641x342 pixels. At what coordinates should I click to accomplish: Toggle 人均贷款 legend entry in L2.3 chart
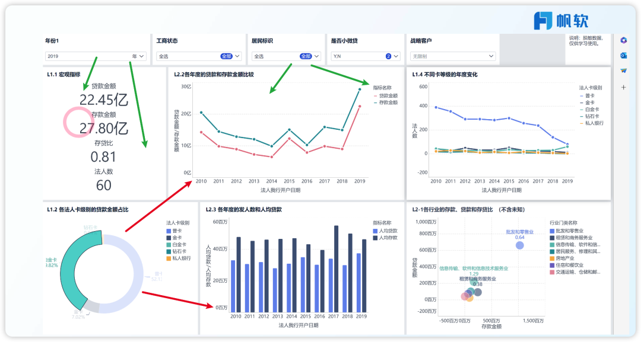pos(385,231)
